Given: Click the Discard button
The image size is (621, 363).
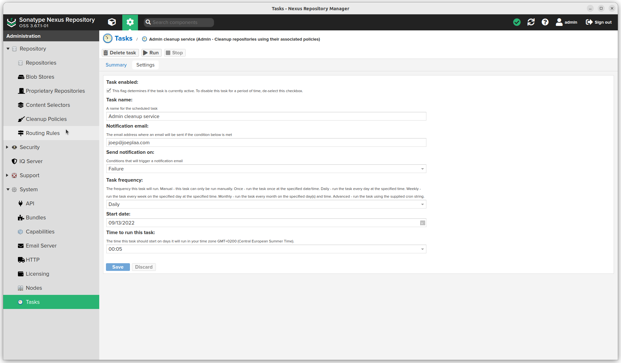Looking at the screenshot, I should point(144,267).
